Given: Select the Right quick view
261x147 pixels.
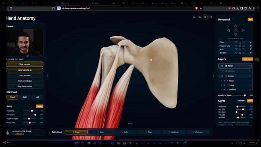Looking at the screenshot, I should (x=149, y=132).
